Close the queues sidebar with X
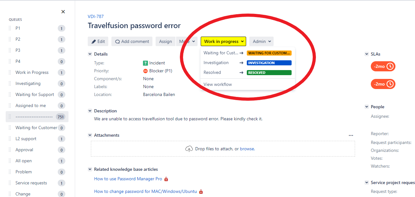415x197 pixels. (x=63, y=12)
